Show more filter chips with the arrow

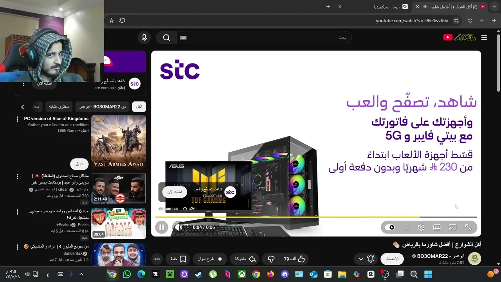pos(23,107)
